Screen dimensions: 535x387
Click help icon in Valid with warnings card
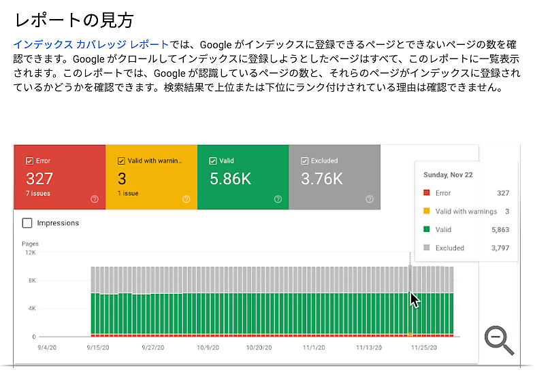coord(187,199)
